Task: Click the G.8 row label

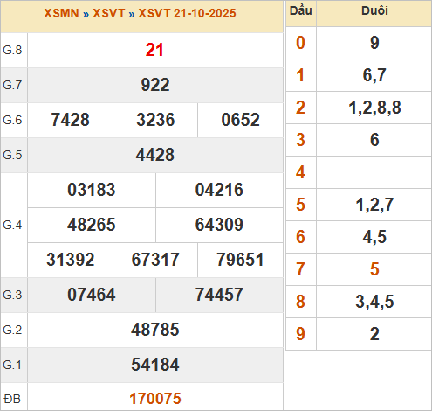Action: click(x=12, y=50)
